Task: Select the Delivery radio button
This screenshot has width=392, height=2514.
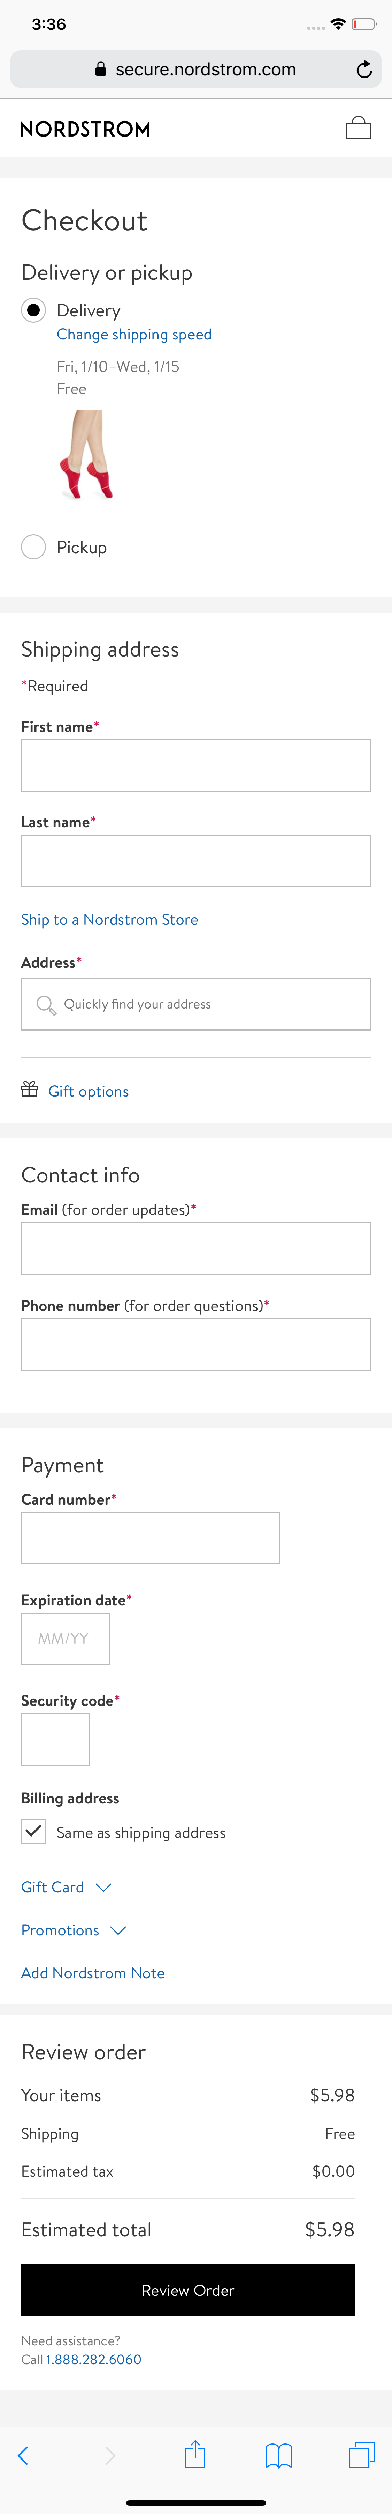Action: [33, 310]
